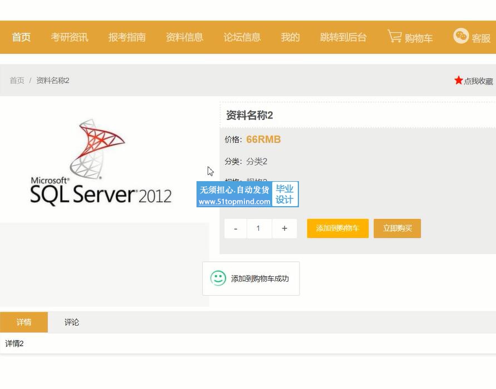Open the customer service chat icon
Screen dimensions: 496x389
[x=460, y=36]
